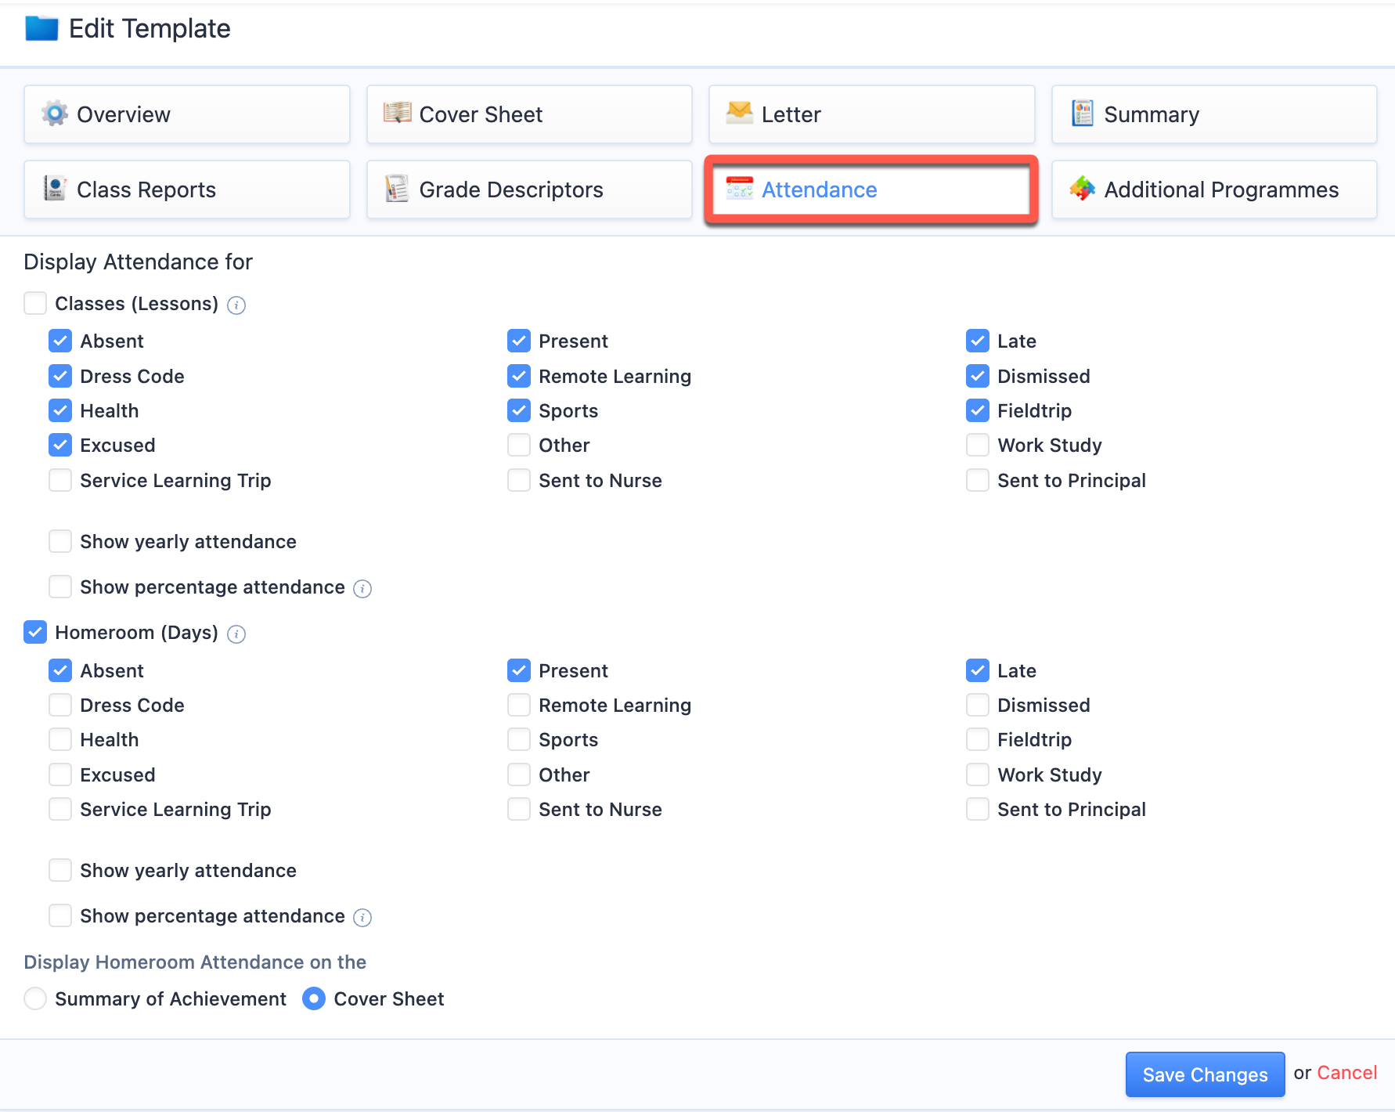Choose the Cover Sheet radio button
The image size is (1395, 1112).
(314, 998)
